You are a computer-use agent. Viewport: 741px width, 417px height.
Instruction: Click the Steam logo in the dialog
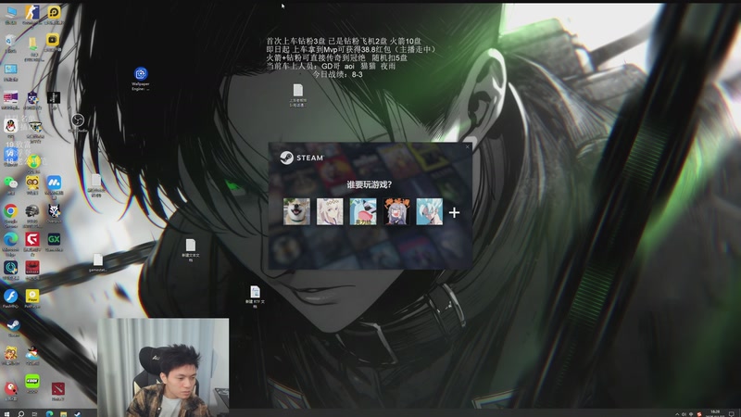(302, 158)
